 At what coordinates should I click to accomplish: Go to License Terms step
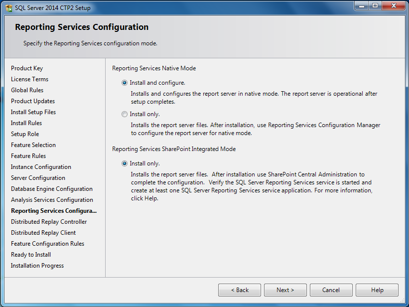click(x=29, y=79)
